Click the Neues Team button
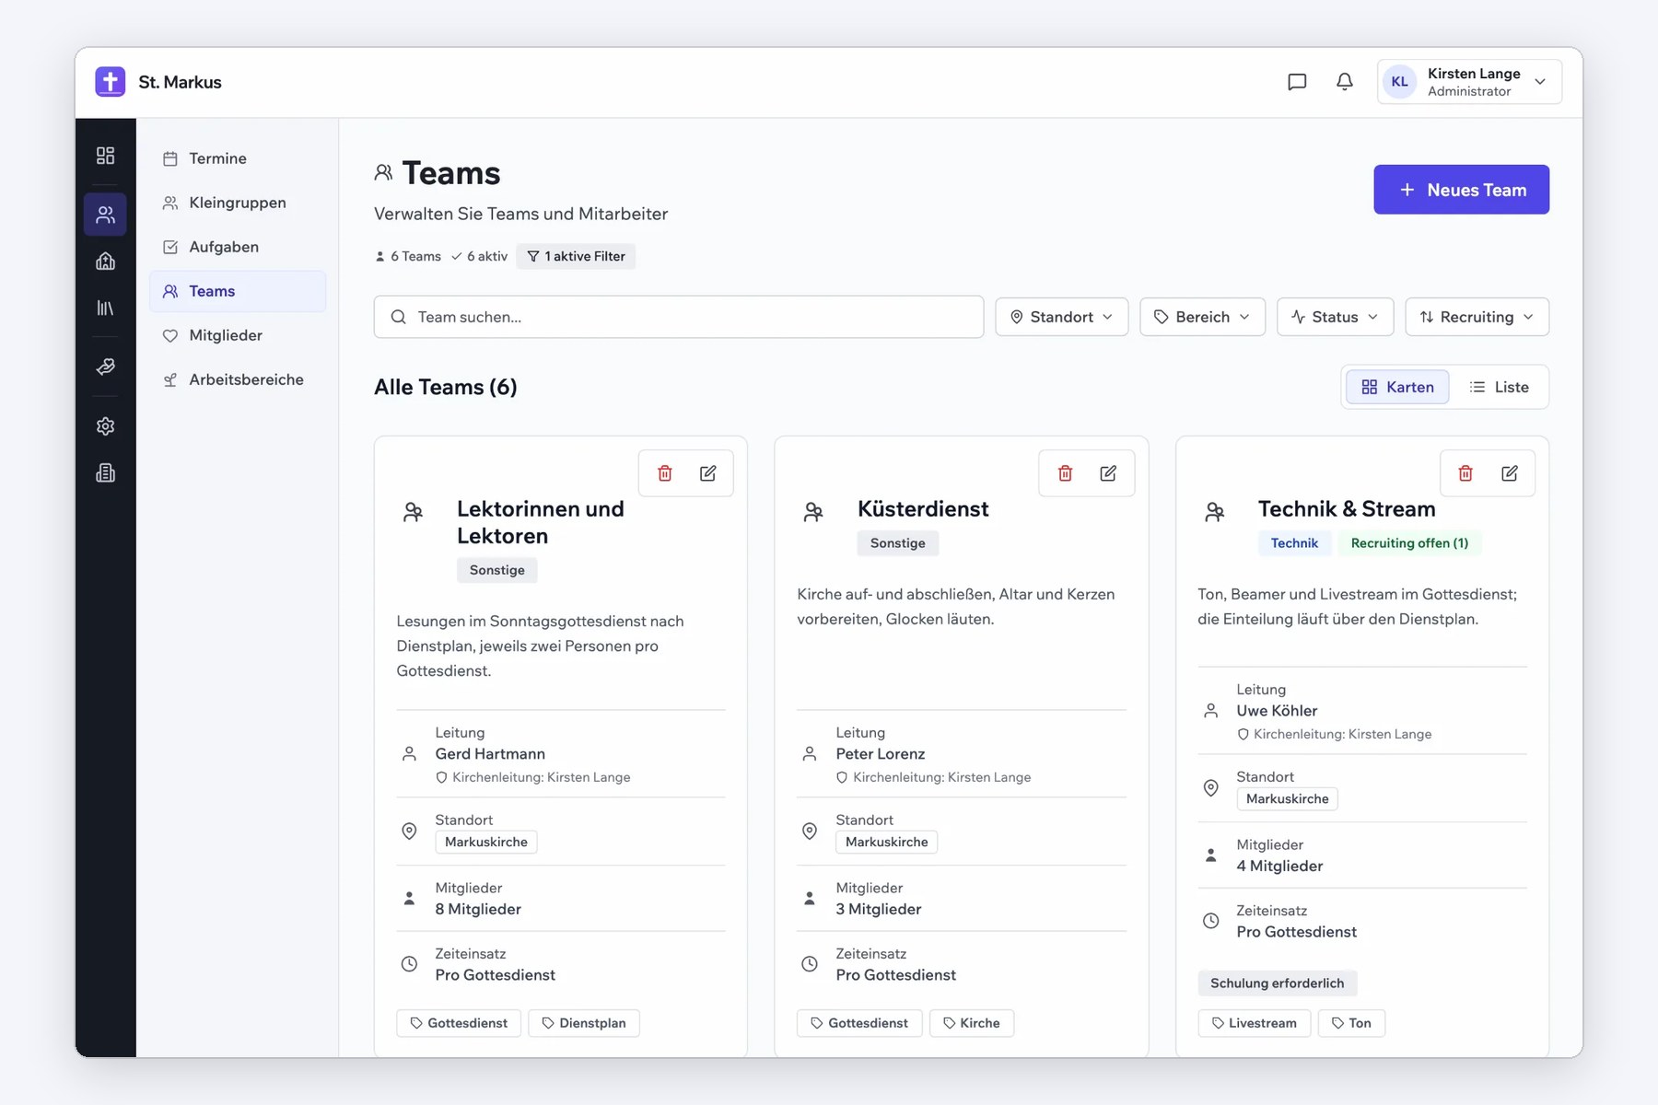1658x1105 pixels. click(x=1462, y=190)
